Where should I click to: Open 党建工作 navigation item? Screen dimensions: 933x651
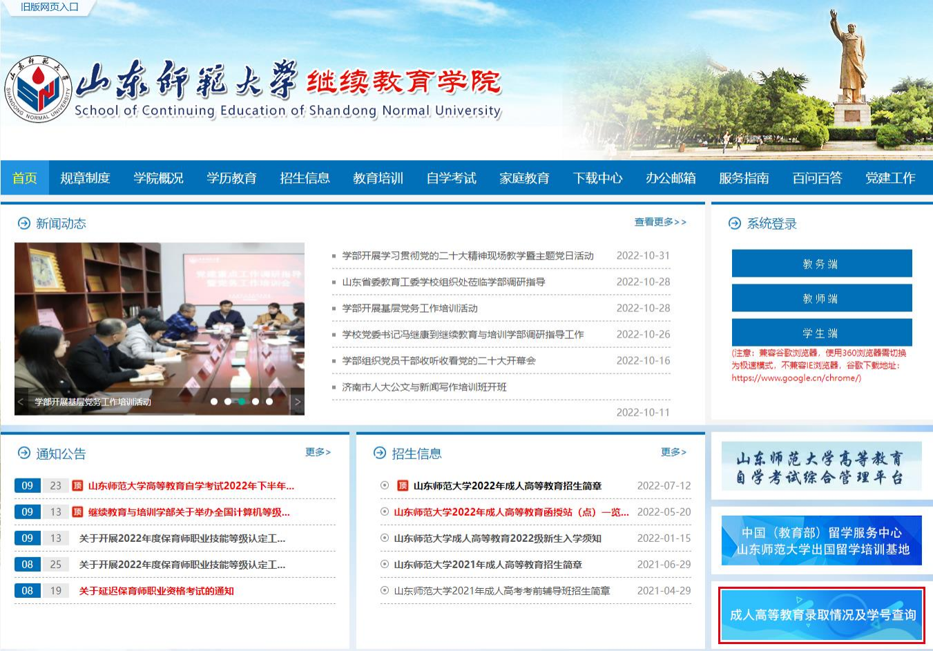(890, 178)
